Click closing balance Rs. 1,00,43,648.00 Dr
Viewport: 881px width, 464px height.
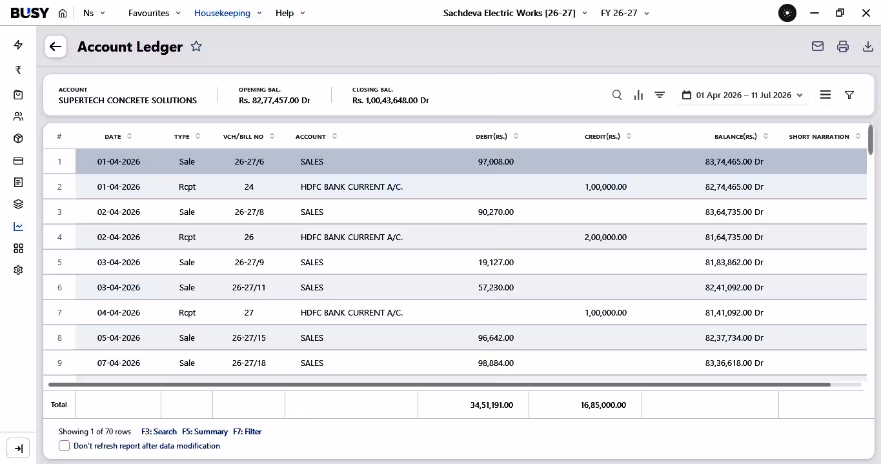click(x=390, y=101)
